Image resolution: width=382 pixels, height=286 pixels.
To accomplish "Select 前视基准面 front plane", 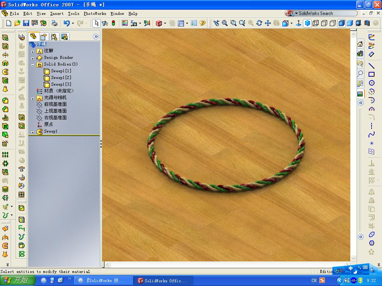I will [51, 104].
